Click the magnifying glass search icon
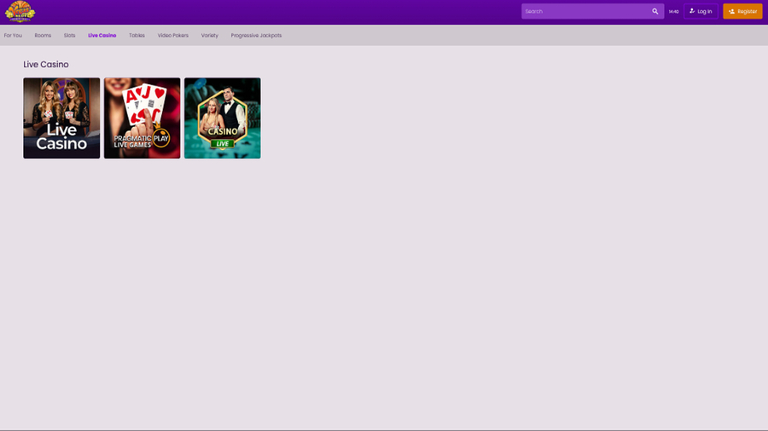 [655, 12]
